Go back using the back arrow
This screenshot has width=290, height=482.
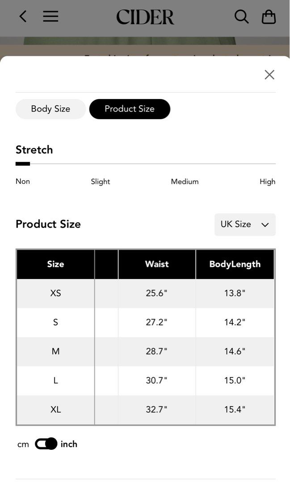pyautogui.click(x=22, y=16)
